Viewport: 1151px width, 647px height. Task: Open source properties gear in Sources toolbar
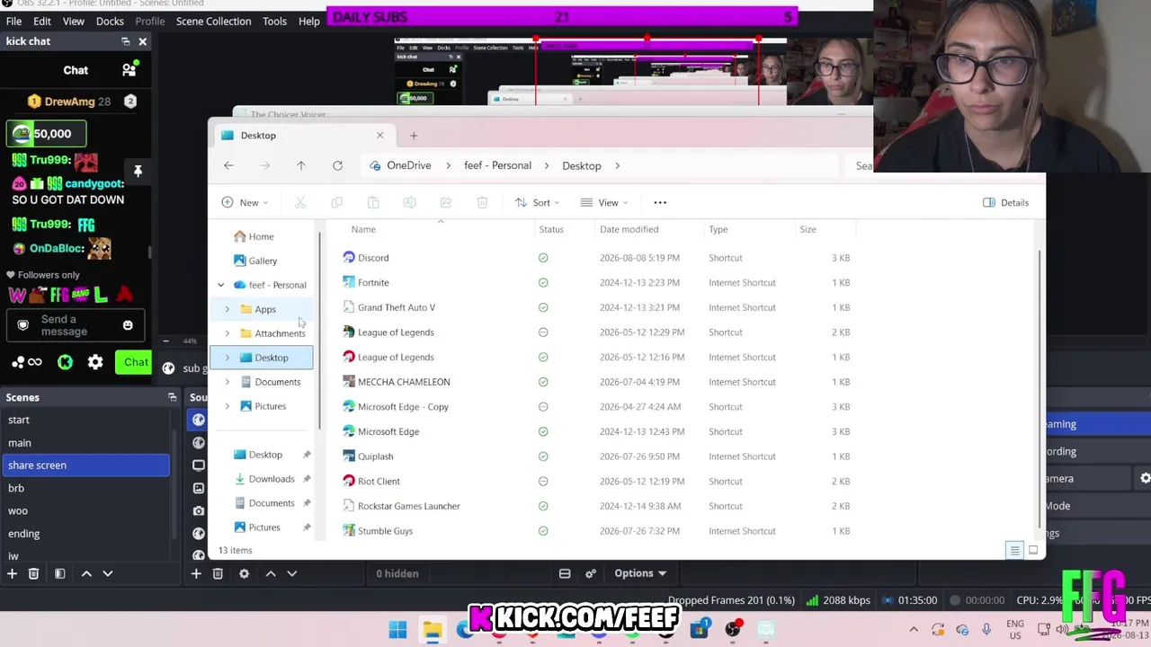click(x=244, y=573)
